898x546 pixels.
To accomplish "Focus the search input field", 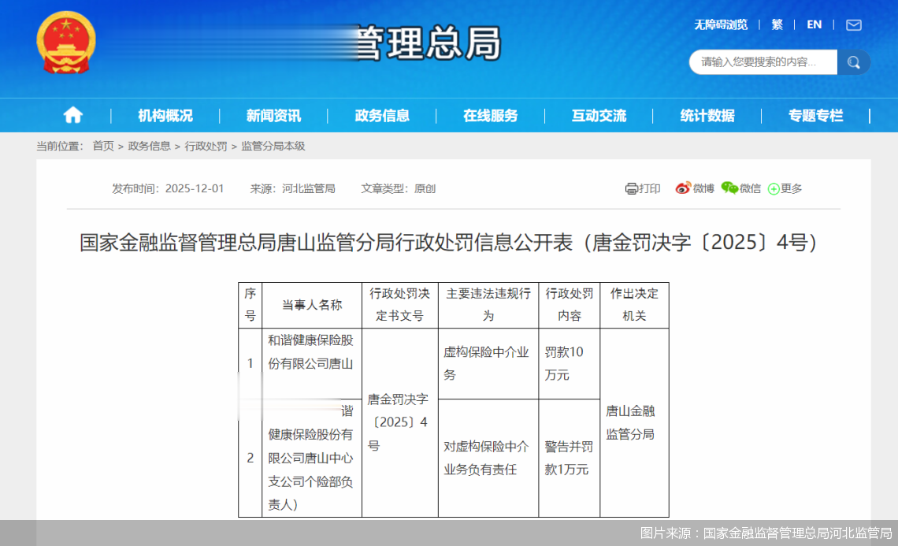I will 763,62.
